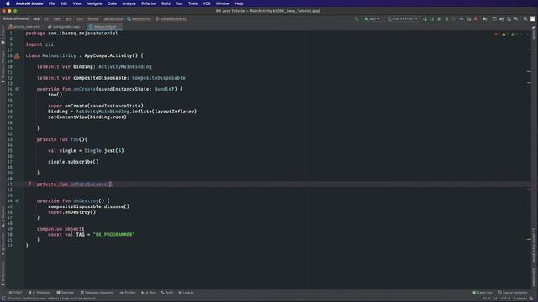Open the Build tool window
This screenshot has width=538, height=302.
tap(167, 293)
